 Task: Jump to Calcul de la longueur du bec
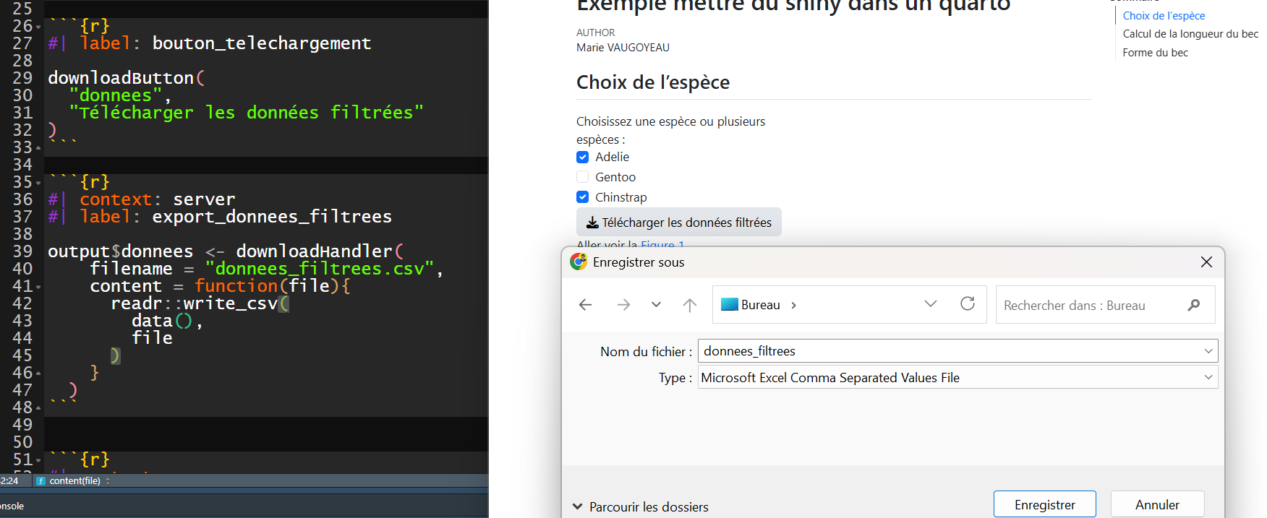coord(1190,34)
